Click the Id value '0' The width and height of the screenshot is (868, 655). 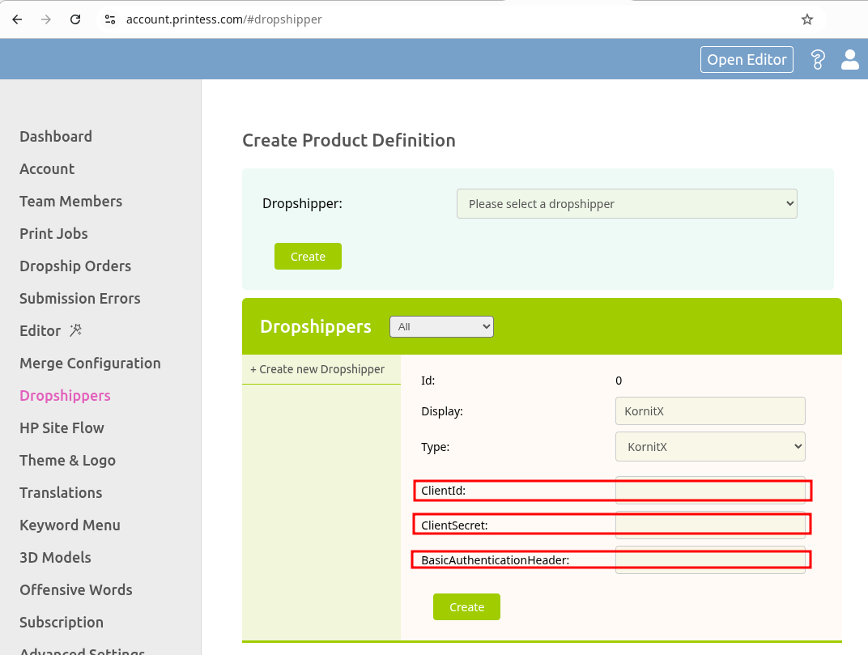pos(619,381)
